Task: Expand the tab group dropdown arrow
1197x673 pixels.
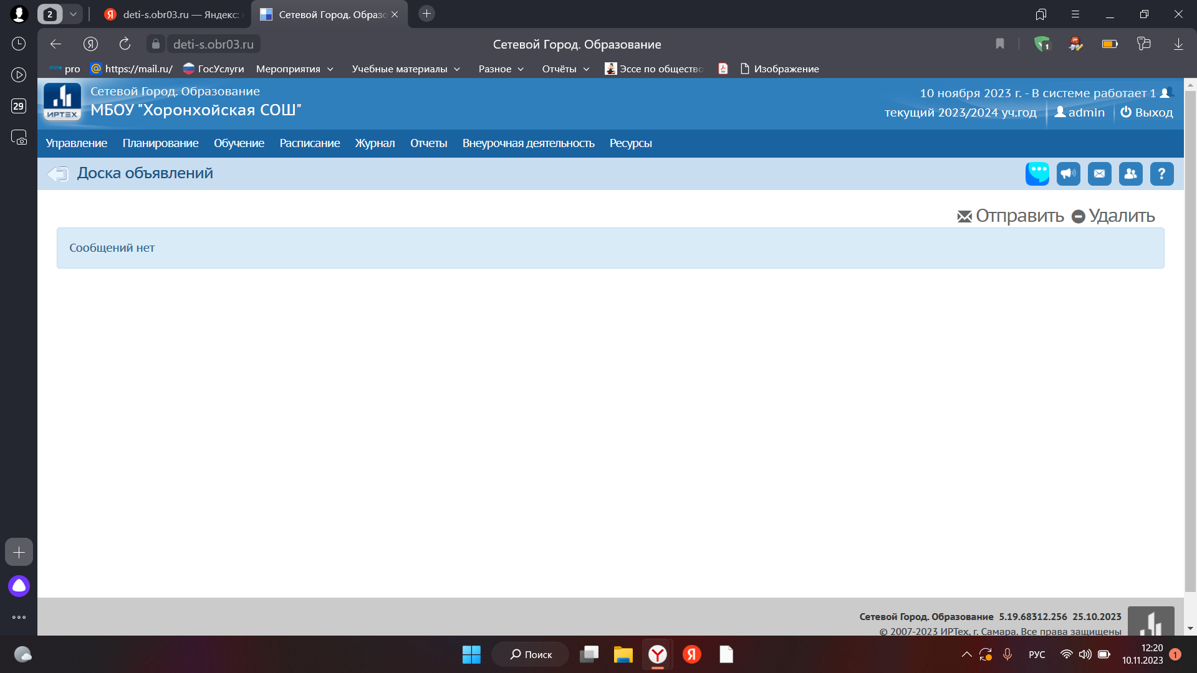Action: point(73,14)
